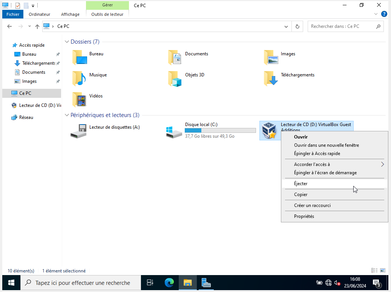Click the Rechercher dans : Ce PC search field

click(341, 26)
